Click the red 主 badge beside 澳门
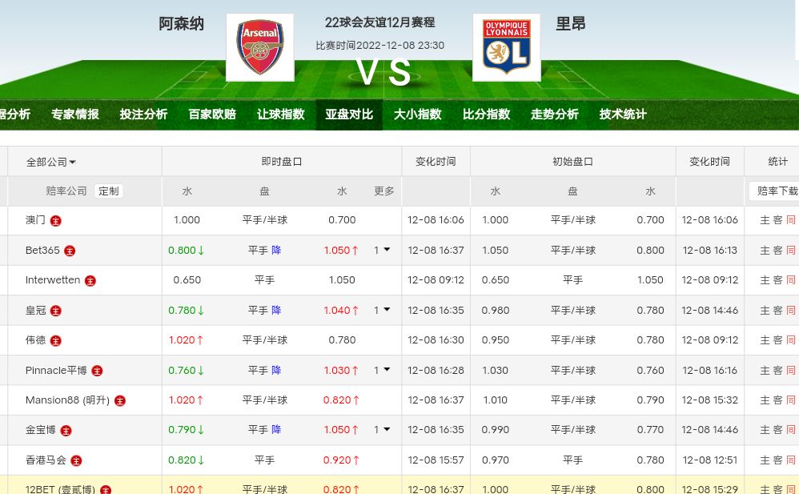This screenshot has height=494, width=799. point(56,220)
